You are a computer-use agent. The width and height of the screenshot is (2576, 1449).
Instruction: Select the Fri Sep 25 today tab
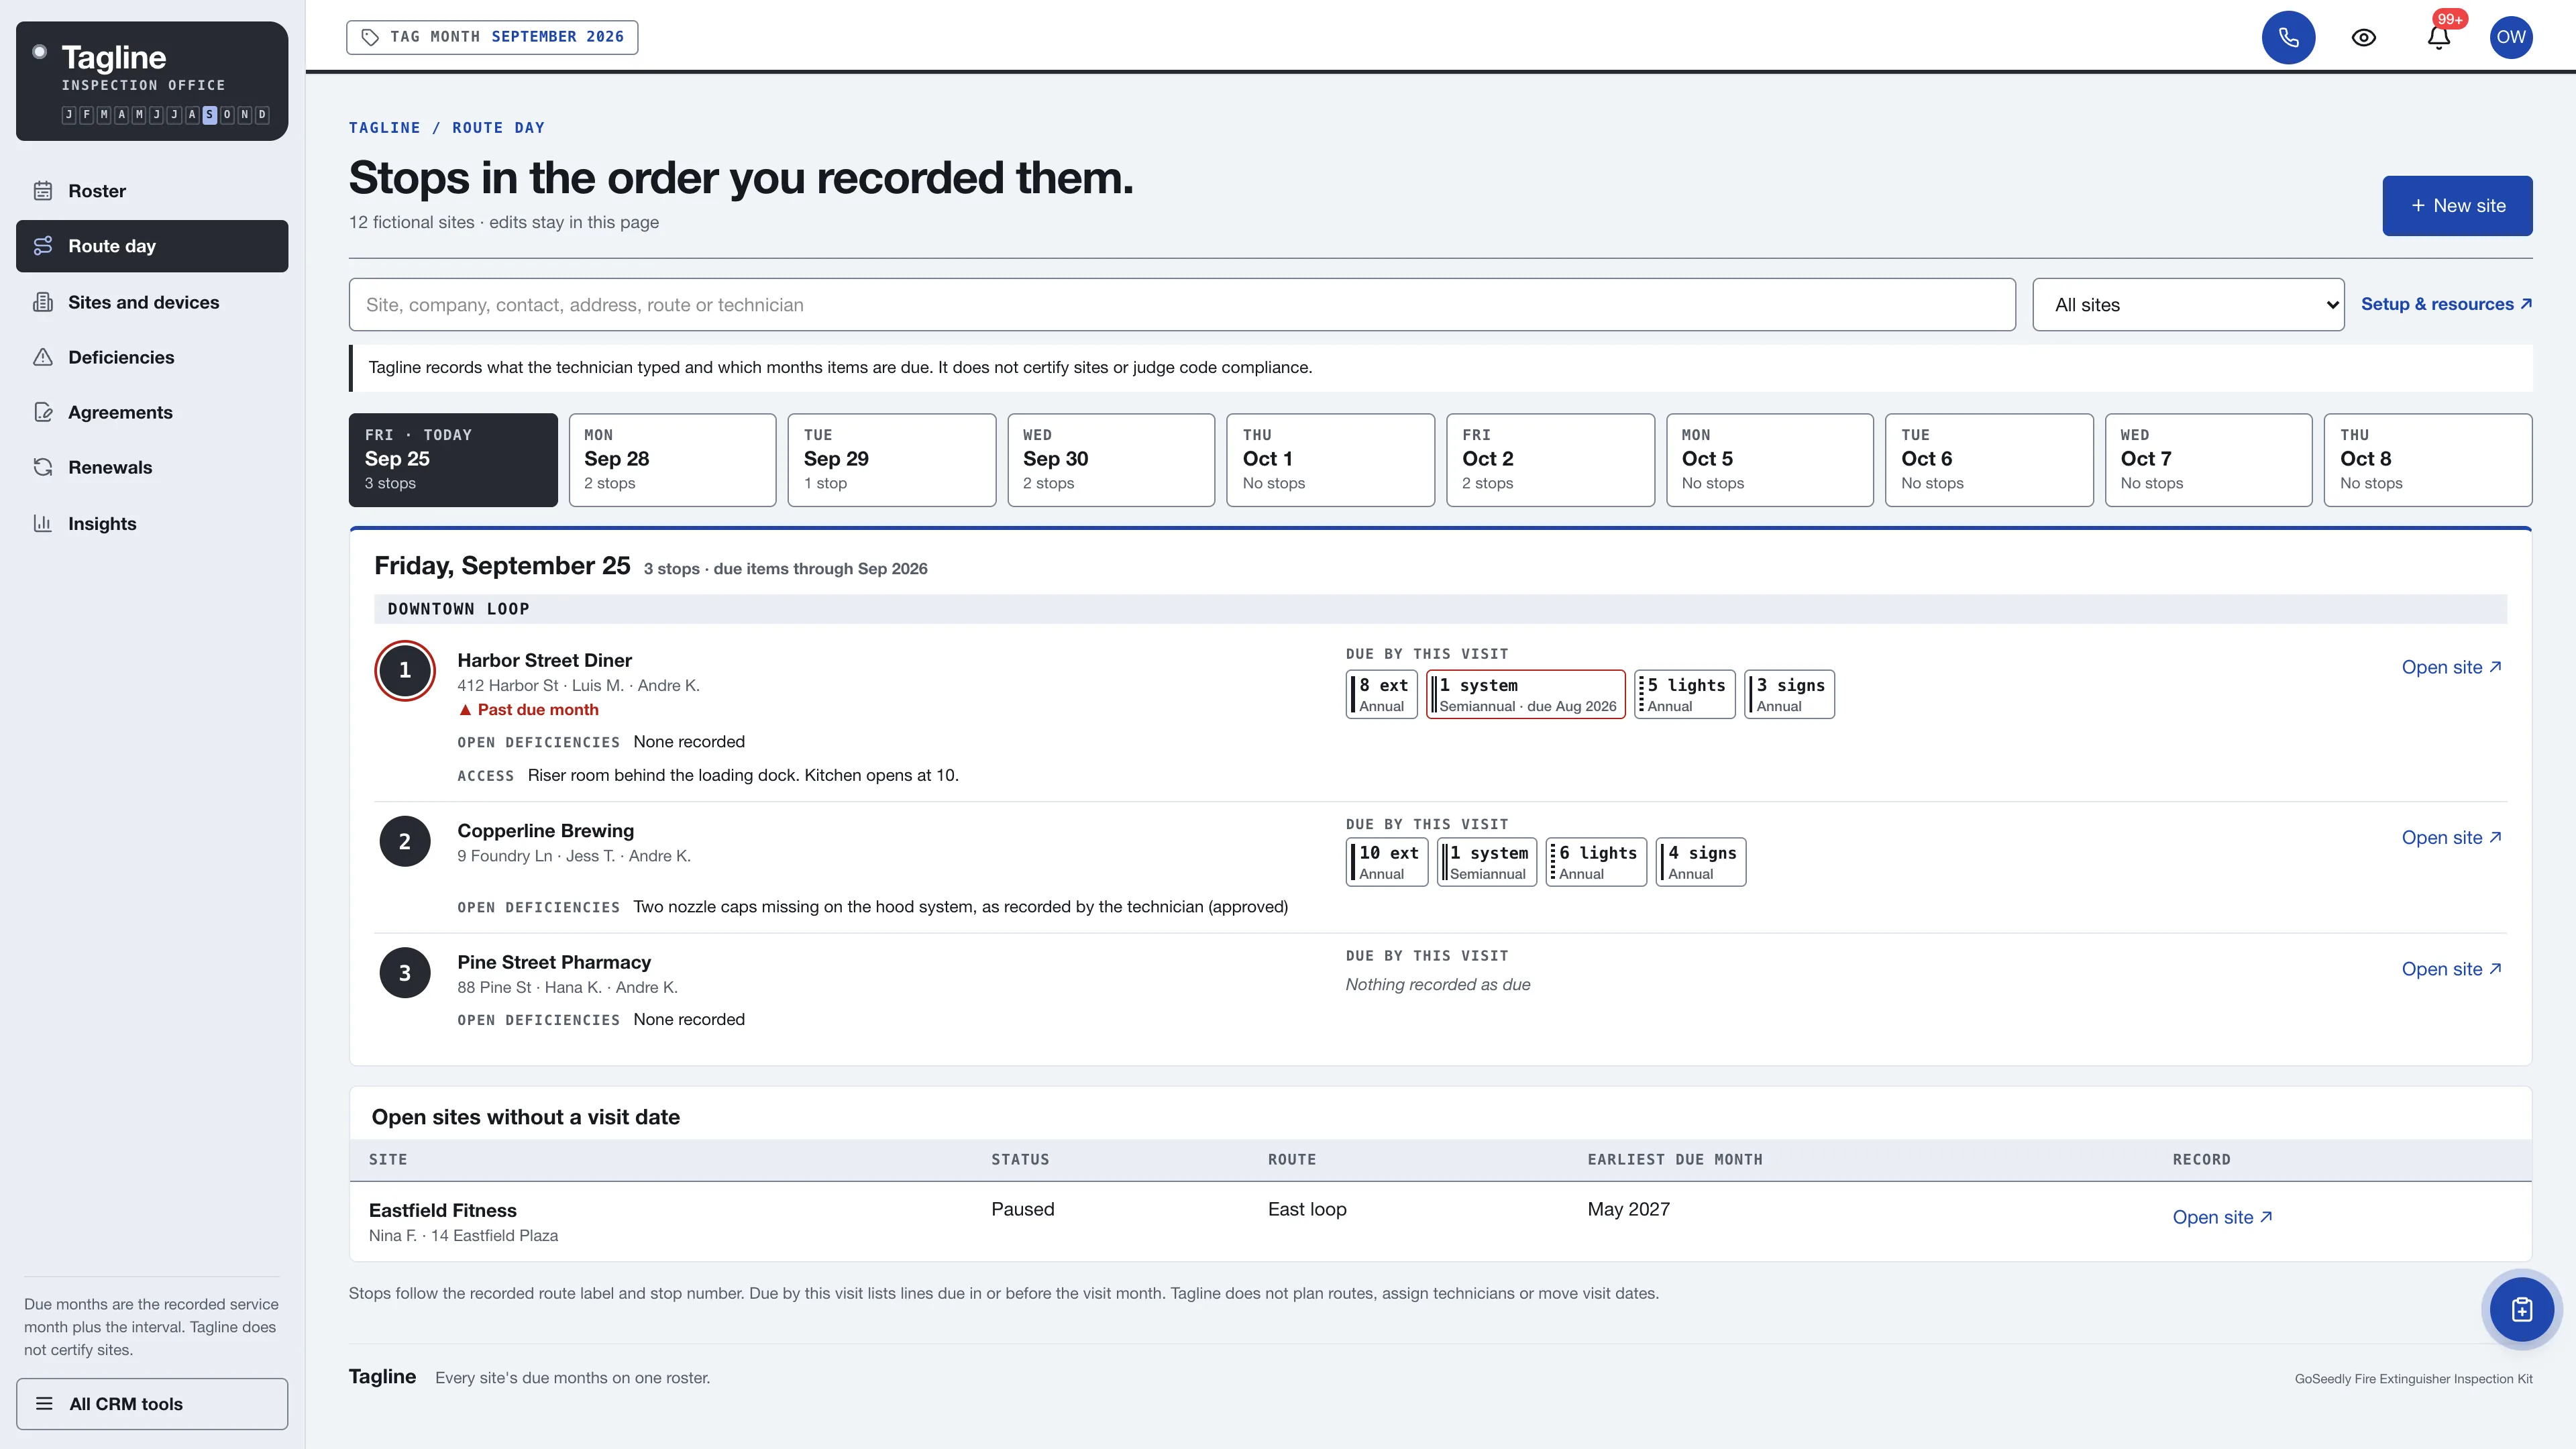tap(453, 460)
